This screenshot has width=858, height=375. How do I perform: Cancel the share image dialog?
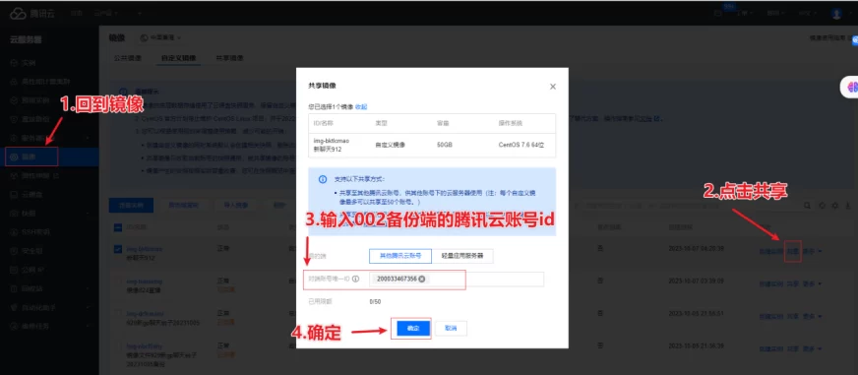click(451, 329)
